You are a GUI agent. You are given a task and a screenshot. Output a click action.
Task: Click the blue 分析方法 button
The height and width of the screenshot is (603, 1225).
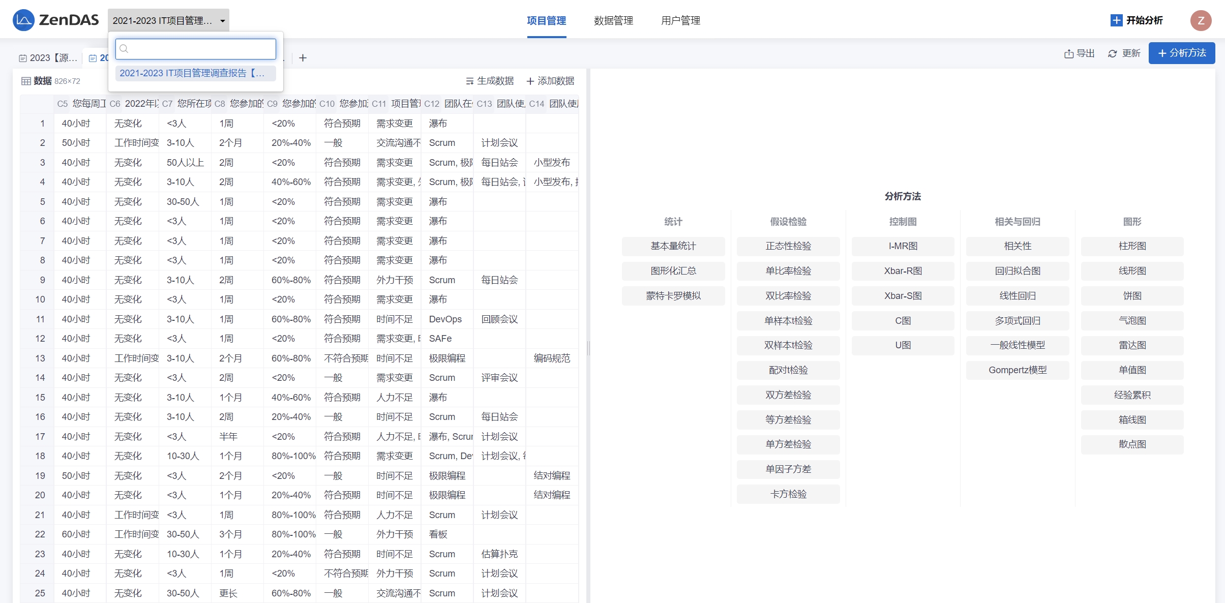tap(1181, 53)
